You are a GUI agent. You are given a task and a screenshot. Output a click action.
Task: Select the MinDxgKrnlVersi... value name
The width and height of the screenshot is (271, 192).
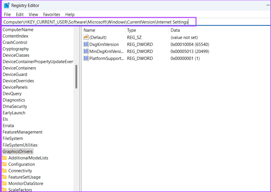pos(106,52)
